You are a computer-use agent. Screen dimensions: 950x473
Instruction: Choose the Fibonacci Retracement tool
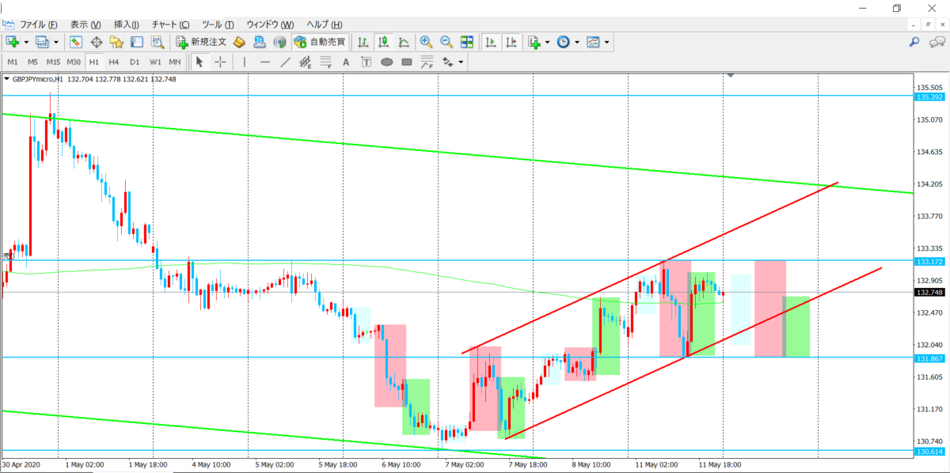click(325, 62)
